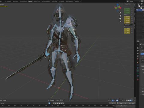Open the auto keying options dropdown
Screen dimensions: 144x108
[x=51, y=103]
